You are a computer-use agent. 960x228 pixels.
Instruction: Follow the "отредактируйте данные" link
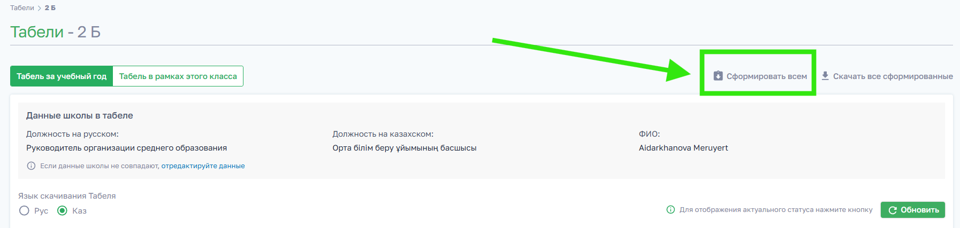[x=203, y=166]
